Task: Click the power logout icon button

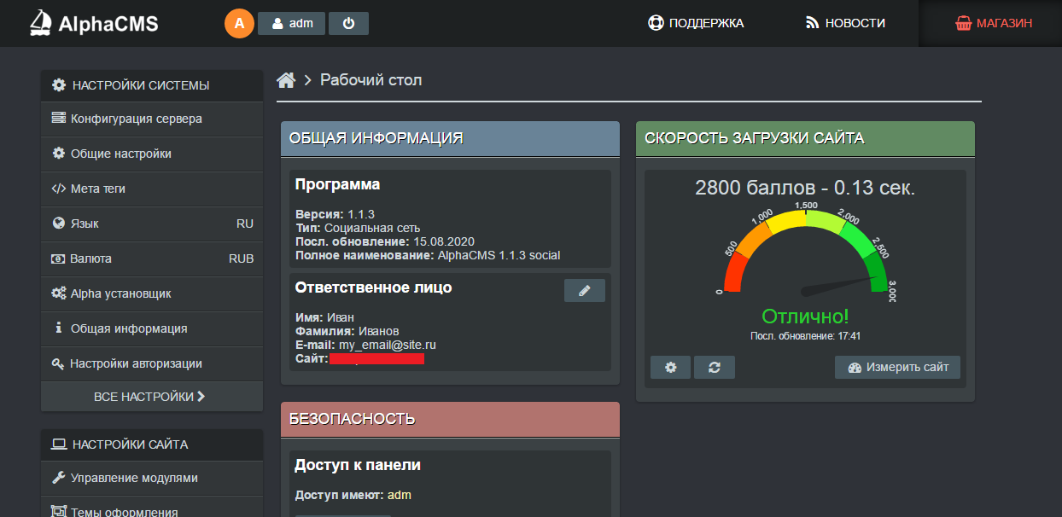Action: [348, 23]
